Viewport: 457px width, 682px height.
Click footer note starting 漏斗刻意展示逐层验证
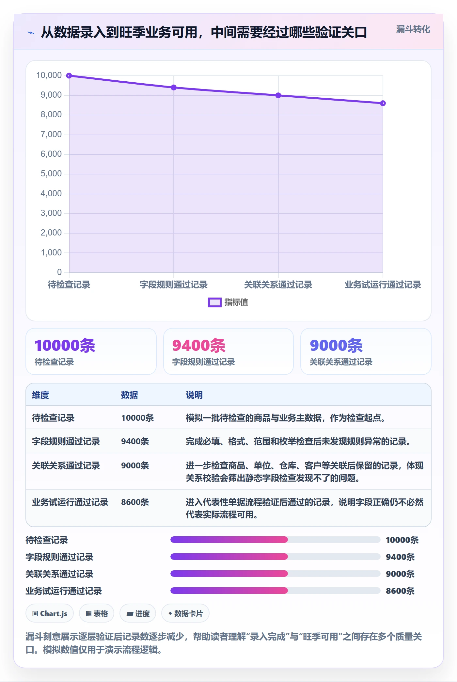224,643
